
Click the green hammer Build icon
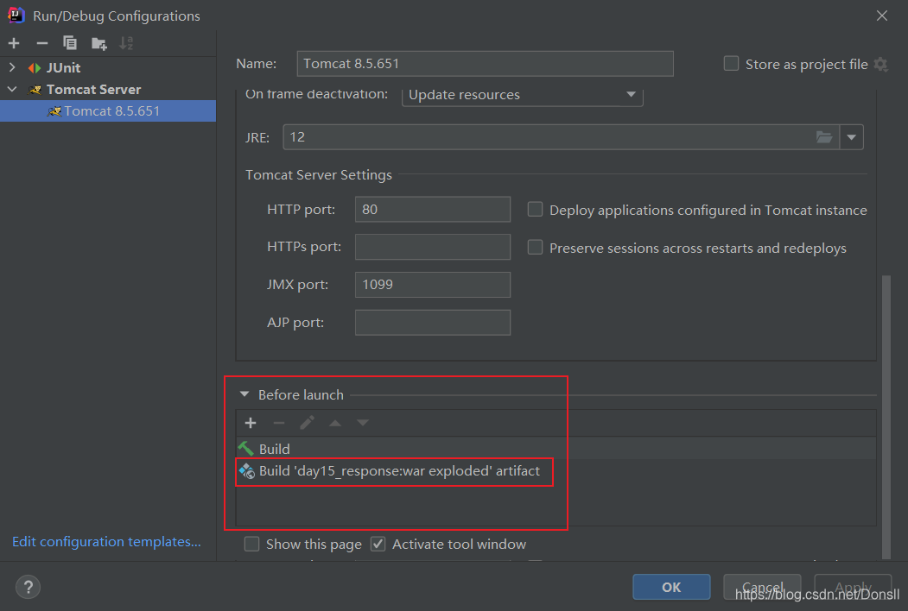click(246, 449)
